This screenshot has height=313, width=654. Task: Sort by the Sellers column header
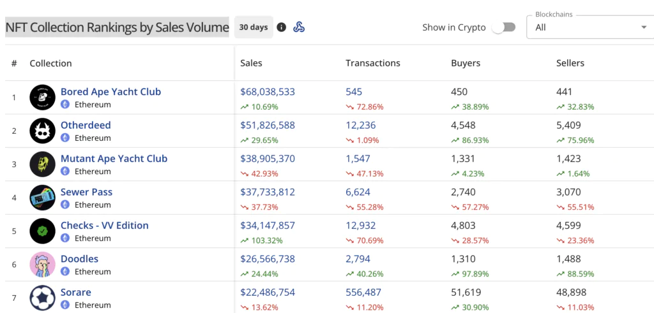570,63
